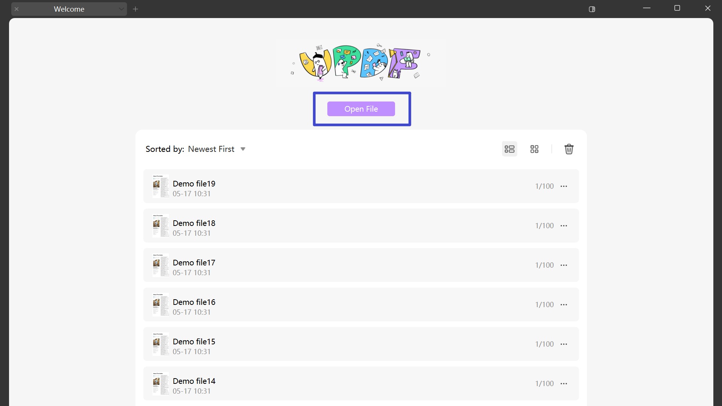Image resolution: width=722 pixels, height=406 pixels.
Task: Open more options for Demo file15
Action: pos(564,344)
